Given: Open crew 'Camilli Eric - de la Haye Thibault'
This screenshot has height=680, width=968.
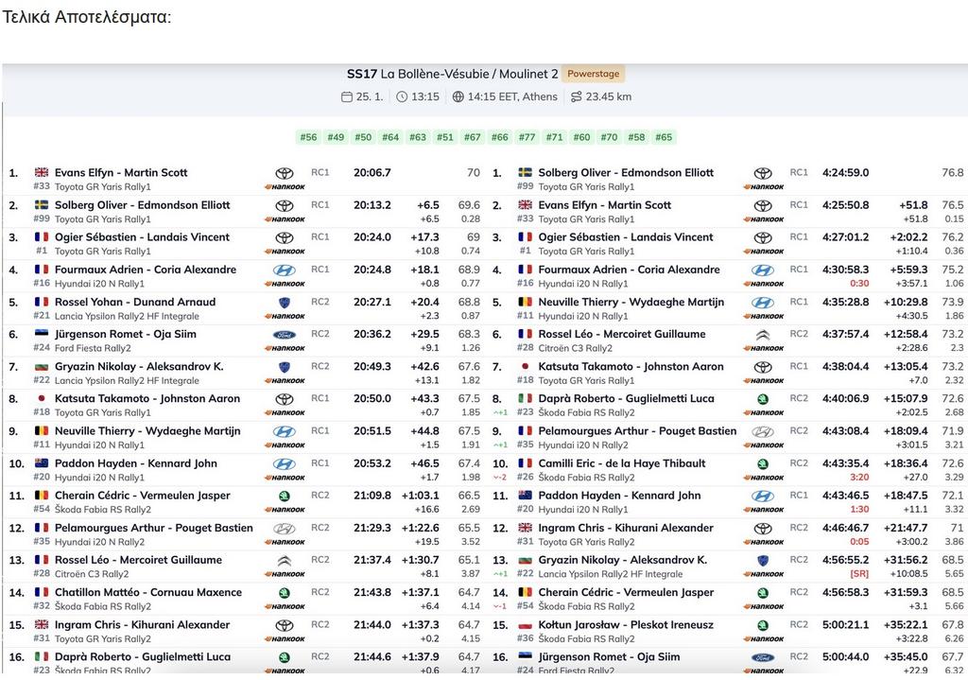Looking at the screenshot, I should point(622,463).
